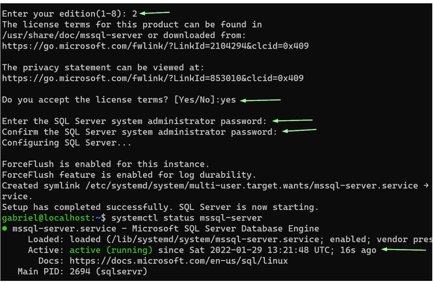Click the yes answer to license terms

pyautogui.click(x=228, y=100)
